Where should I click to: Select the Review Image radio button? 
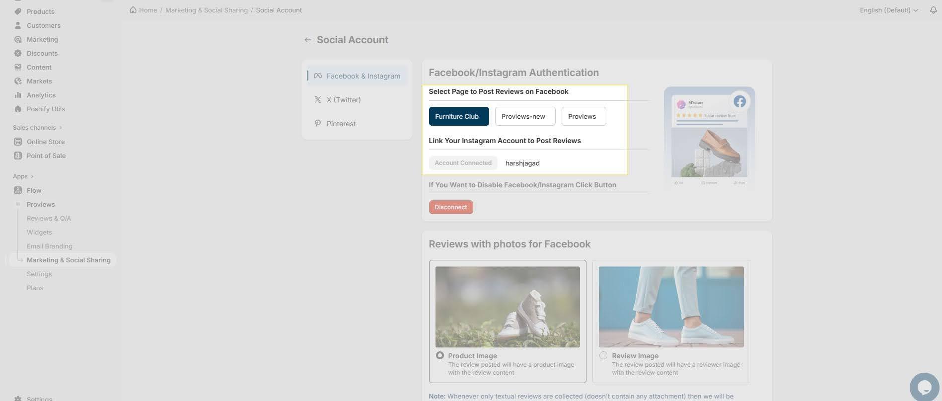point(603,355)
